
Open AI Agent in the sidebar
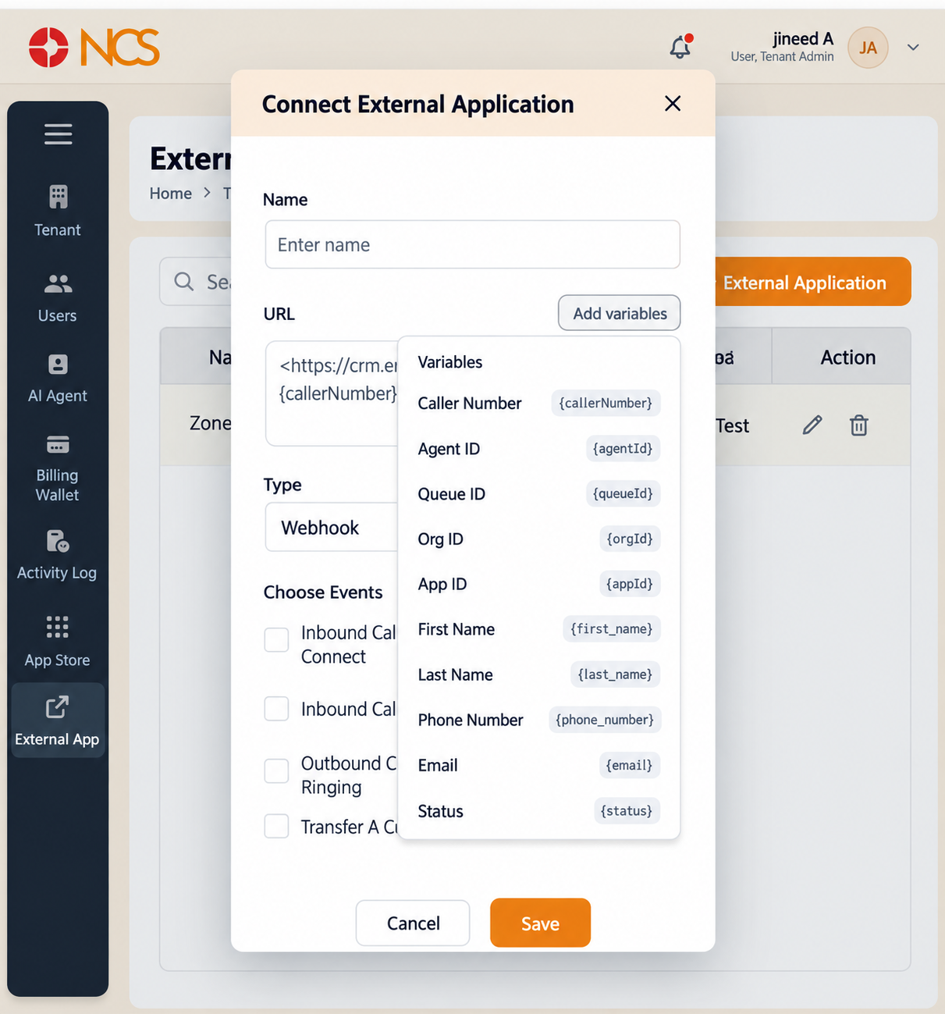coord(58,379)
